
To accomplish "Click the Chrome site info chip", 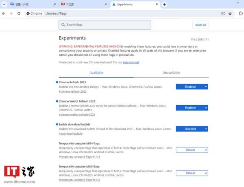I will pos(34,13).
